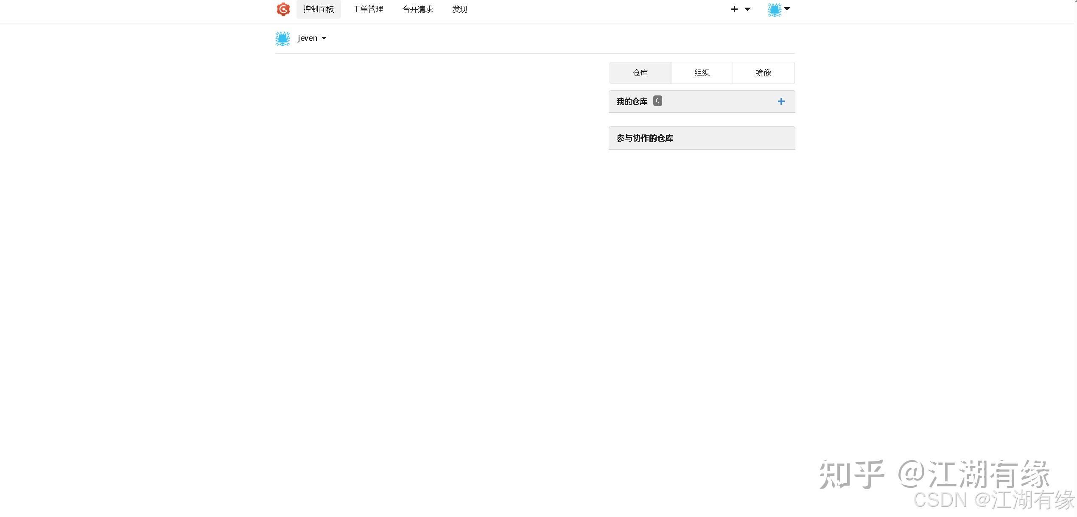This screenshot has height=517, width=1077.
Task: Click the plus icon next to 我的仓库
Action: 781,101
